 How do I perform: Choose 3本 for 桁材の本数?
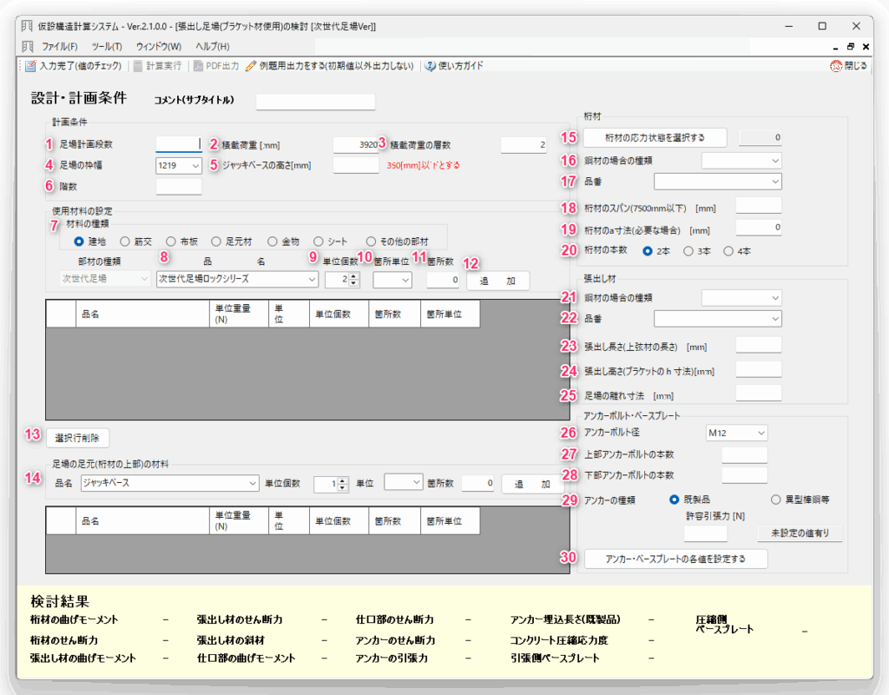[688, 251]
